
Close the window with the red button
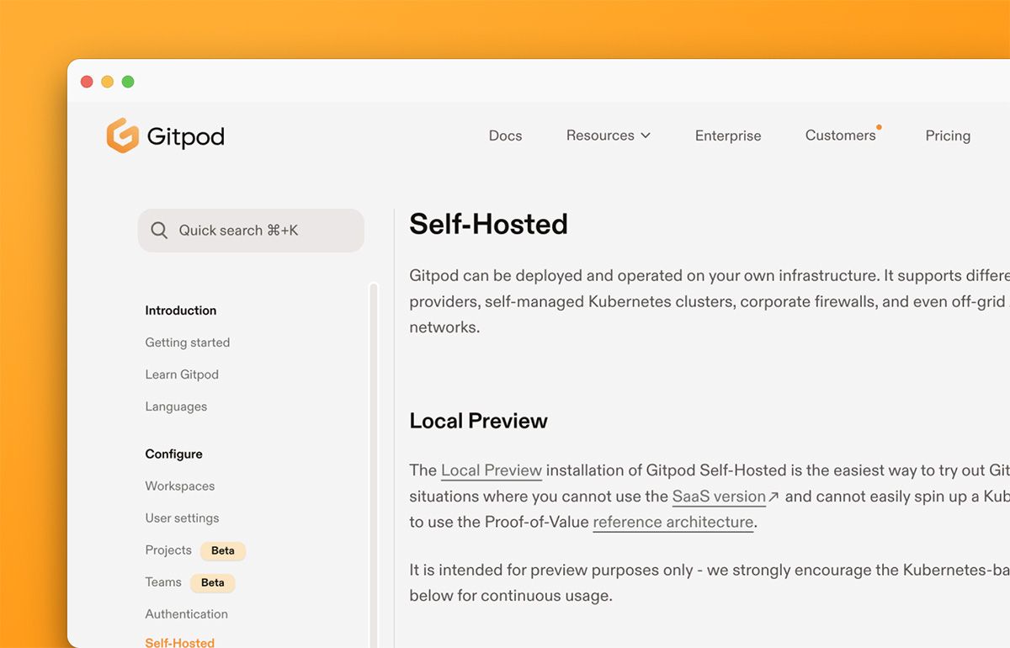point(87,82)
